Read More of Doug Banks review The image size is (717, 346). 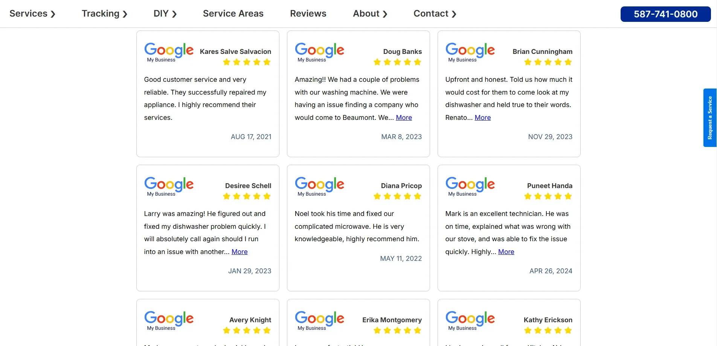tap(404, 118)
